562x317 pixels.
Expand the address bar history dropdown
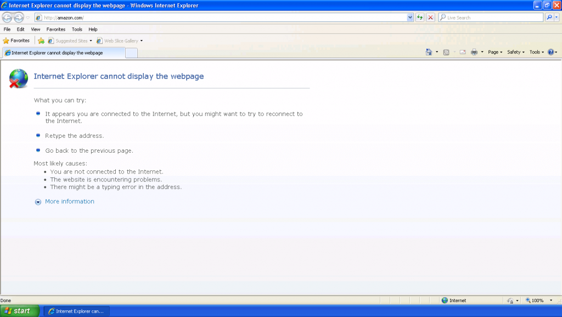410,18
